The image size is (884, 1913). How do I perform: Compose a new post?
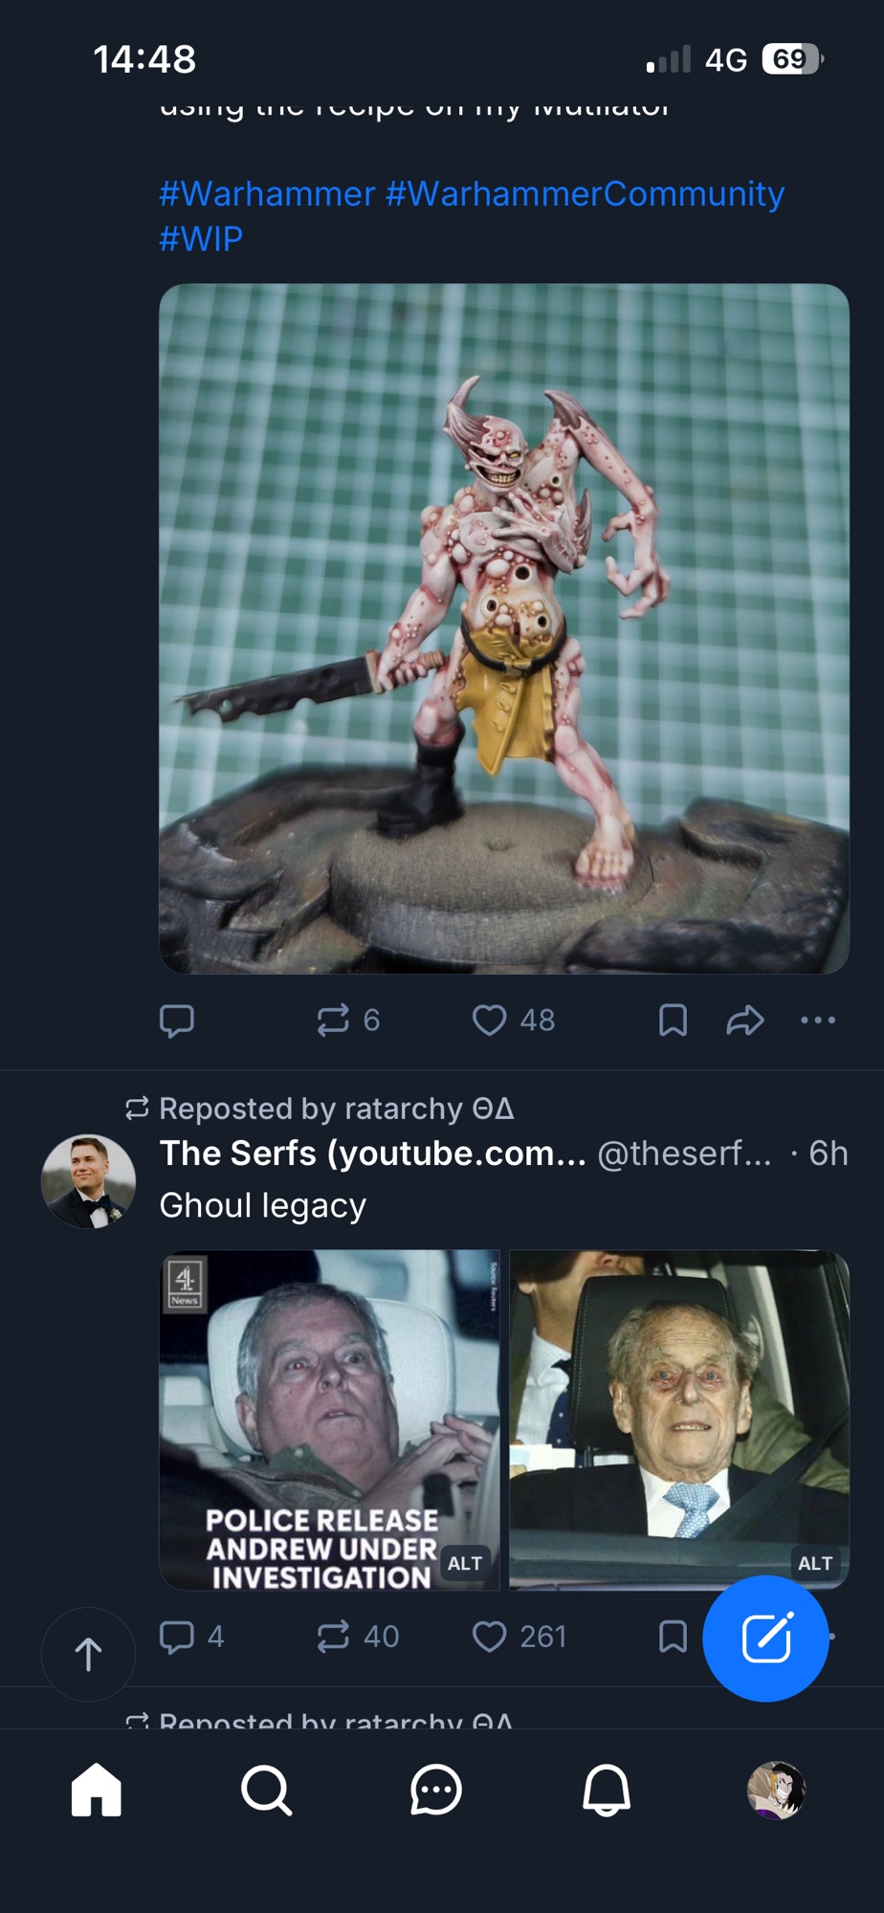pos(765,1638)
